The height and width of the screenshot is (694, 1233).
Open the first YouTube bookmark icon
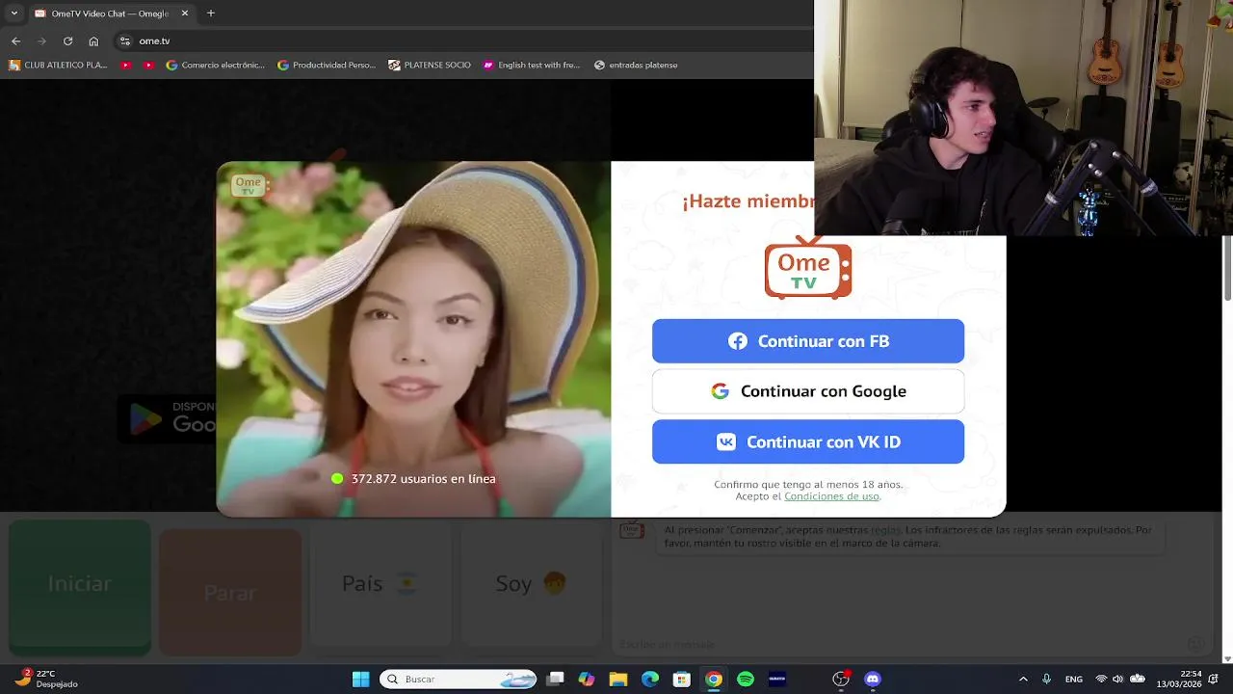point(126,66)
